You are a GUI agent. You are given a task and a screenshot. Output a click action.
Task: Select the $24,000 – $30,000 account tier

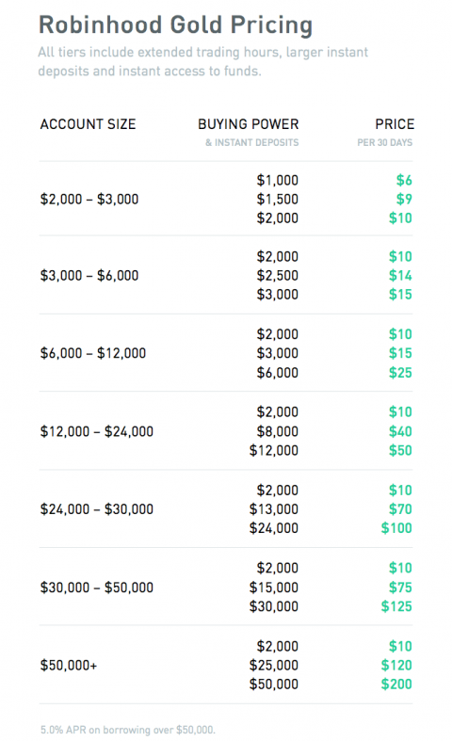[x=97, y=509]
